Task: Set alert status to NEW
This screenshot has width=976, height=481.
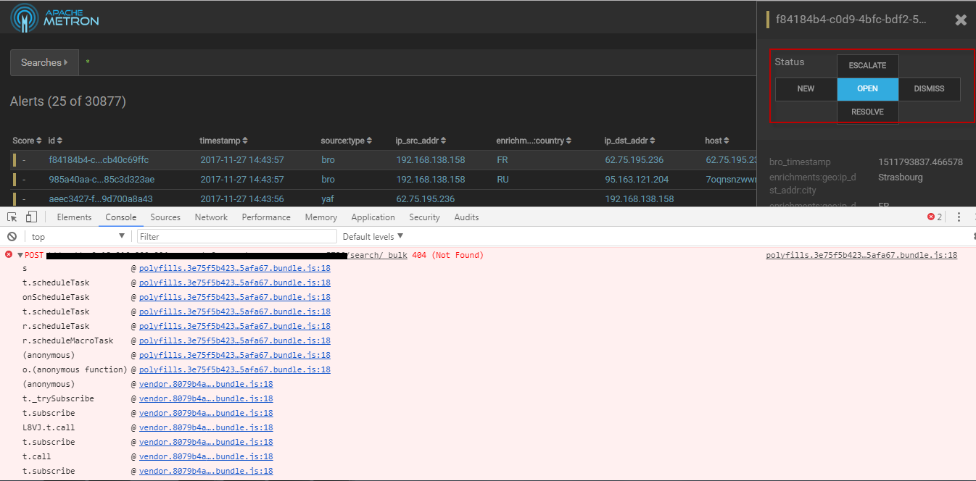Action: pos(806,89)
